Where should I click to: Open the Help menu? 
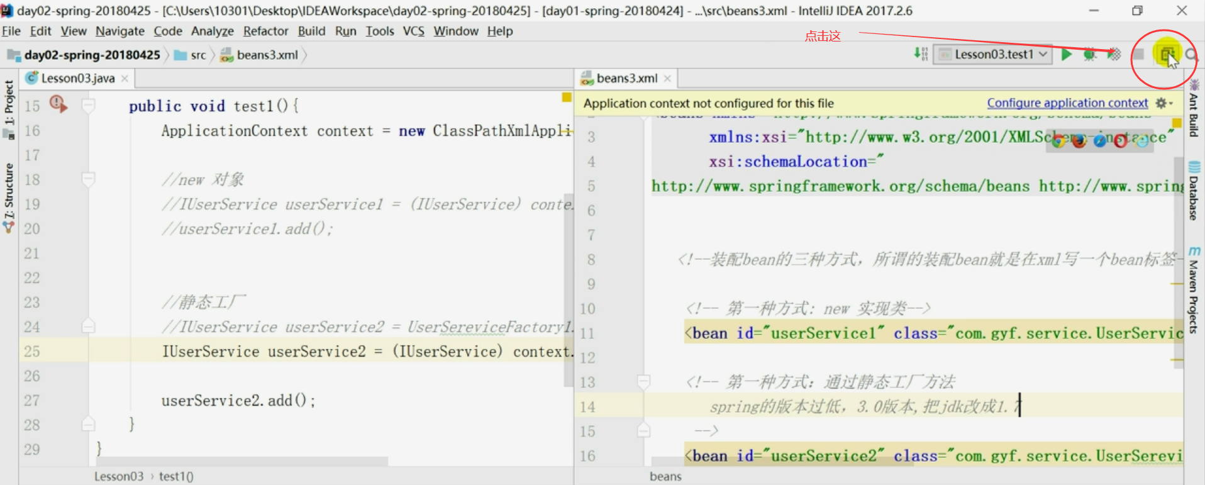point(500,31)
